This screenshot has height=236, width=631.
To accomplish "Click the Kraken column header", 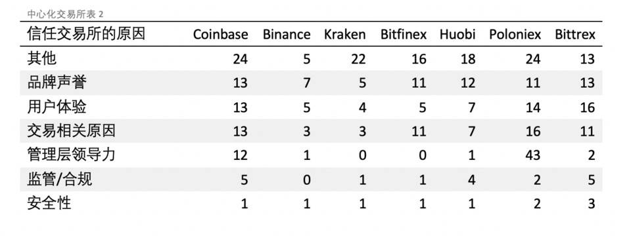I will tap(345, 34).
